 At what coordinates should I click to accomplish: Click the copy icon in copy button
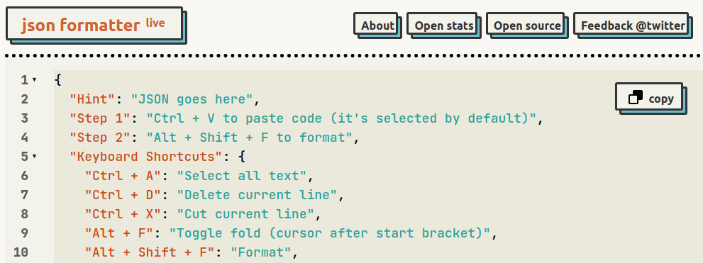tap(636, 97)
